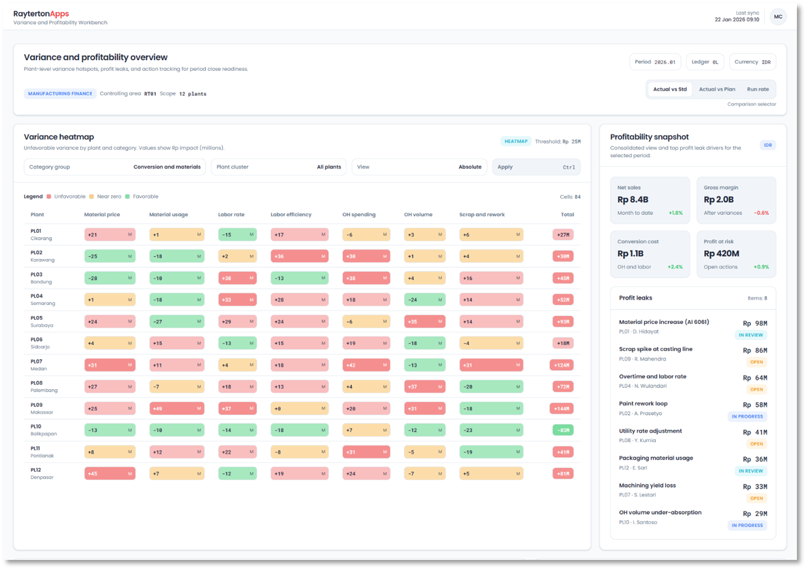Change the Currency IDR selector
Screen dimensions: 807x570
tap(752, 62)
